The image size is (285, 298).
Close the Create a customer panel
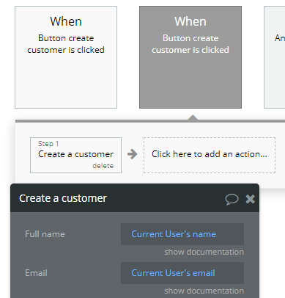click(250, 199)
